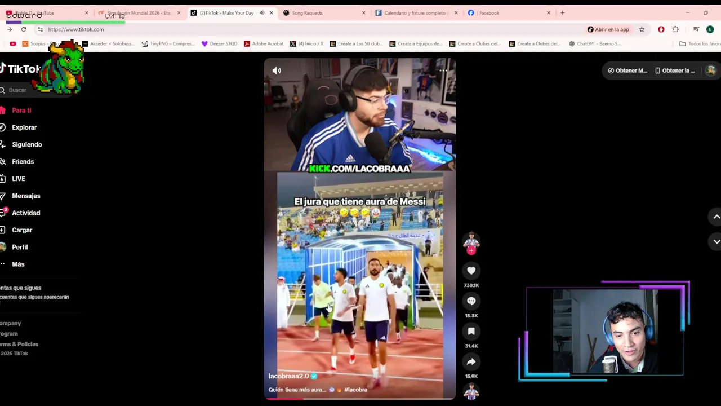Screen dimensions: 721x406
Task: Open the Create a Equipos de bookmark
Action: pos(416,43)
